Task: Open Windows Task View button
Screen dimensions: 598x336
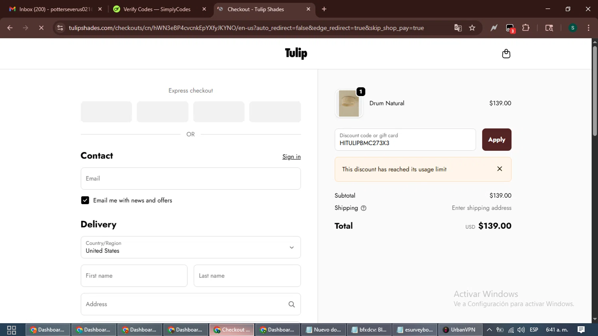Action: click(x=12, y=330)
